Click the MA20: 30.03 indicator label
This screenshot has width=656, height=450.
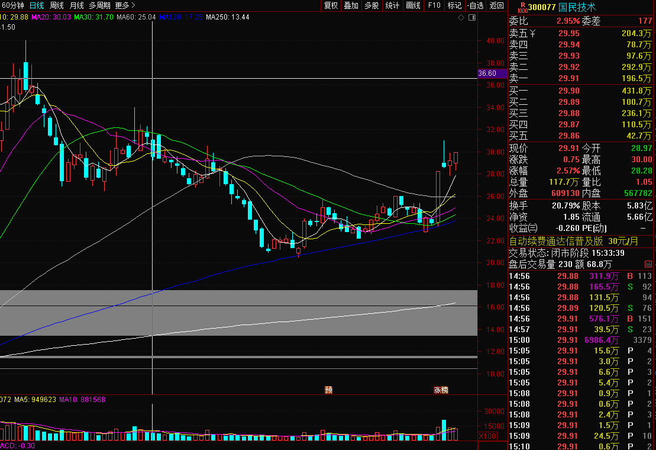(51, 17)
